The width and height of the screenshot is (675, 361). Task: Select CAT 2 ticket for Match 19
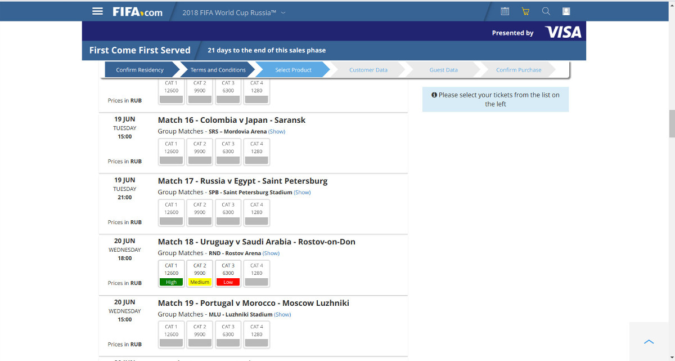200,335
